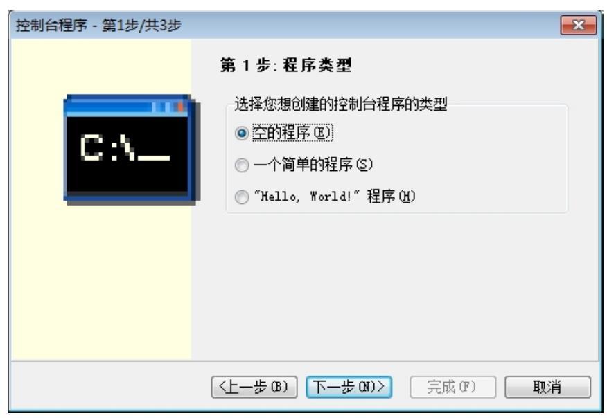607x418 pixels.
Task: Click the 选择您想创建的控制台程序的类型 group label
Action: 341,104
